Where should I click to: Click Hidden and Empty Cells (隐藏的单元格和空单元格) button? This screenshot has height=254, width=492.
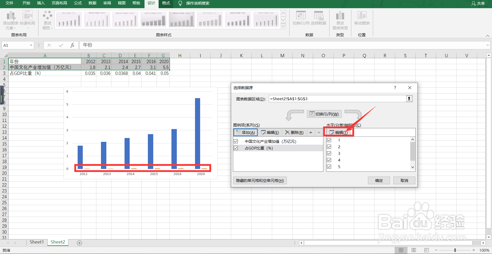pos(260,180)
